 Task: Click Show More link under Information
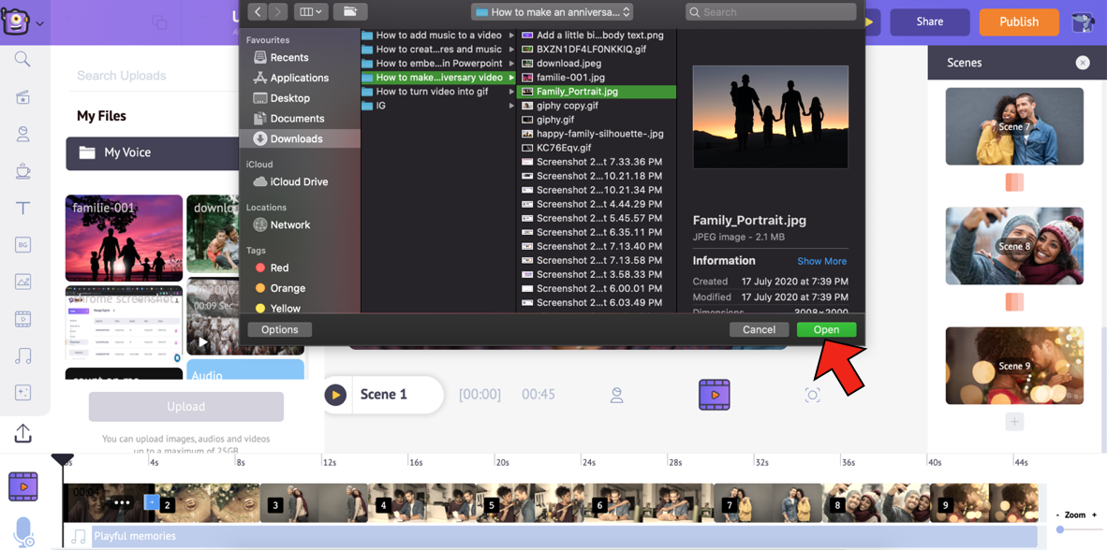tap(821, 261)
